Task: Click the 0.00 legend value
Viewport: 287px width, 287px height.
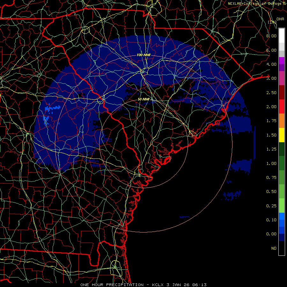Action: [271, 234]
